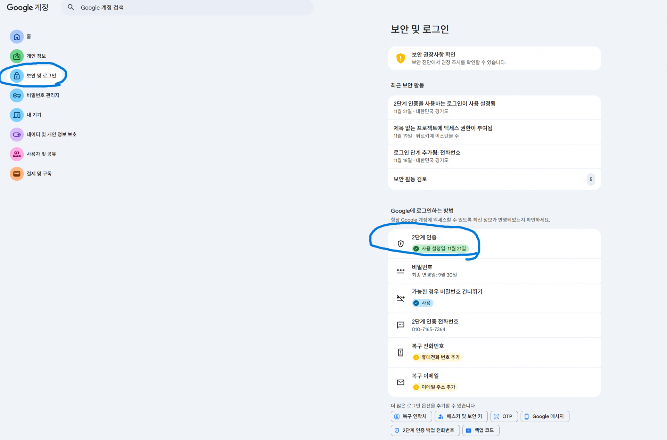Add 복구 연락처 option
The image size is (667, 440).
point(411,416)
